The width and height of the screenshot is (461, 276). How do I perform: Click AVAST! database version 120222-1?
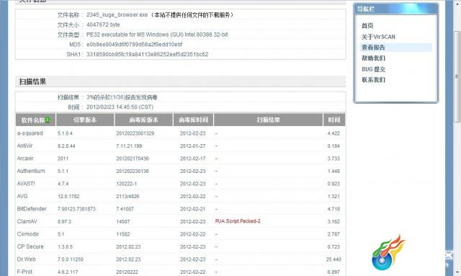(x=127, y=184)
